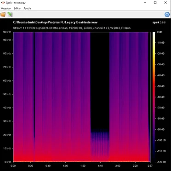Save the spectrogram using the green toolbar icon
Screen dimensions: 171x171
pos(10,14)
